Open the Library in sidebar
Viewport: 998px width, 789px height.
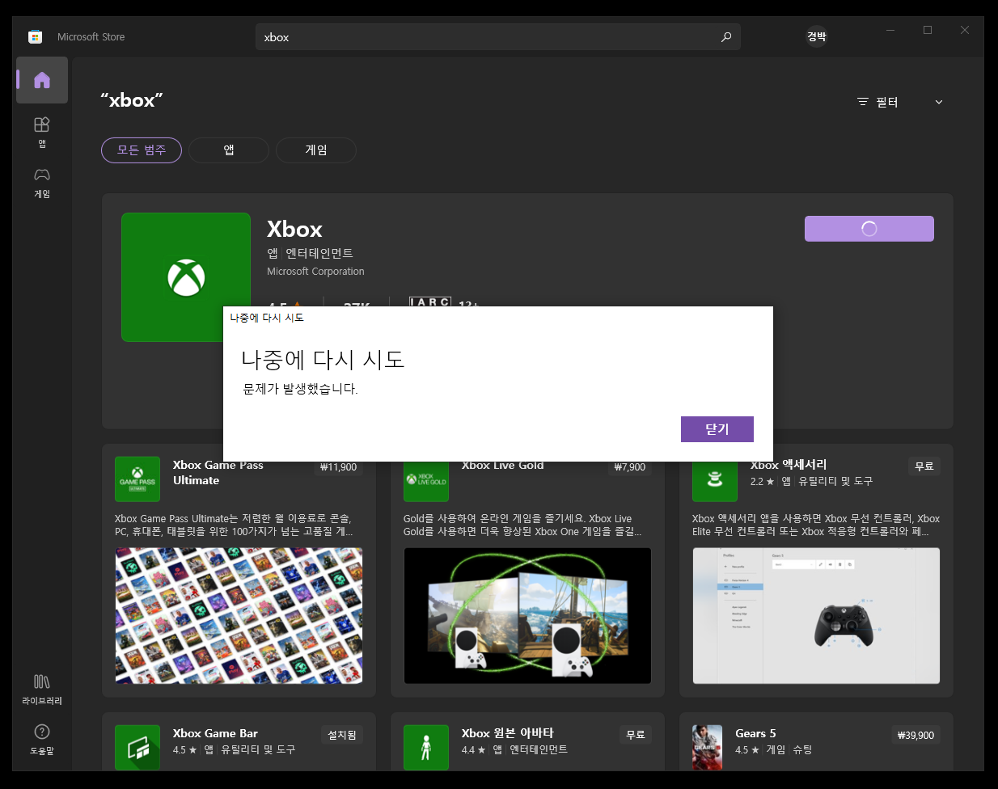(x=42, y=689)
